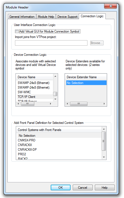Select SW-WMC device entry
Viewport: 124px width, 198px height.
[34, 92]
